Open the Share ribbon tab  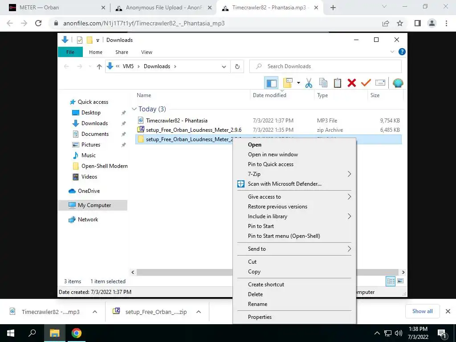point(122,52)
